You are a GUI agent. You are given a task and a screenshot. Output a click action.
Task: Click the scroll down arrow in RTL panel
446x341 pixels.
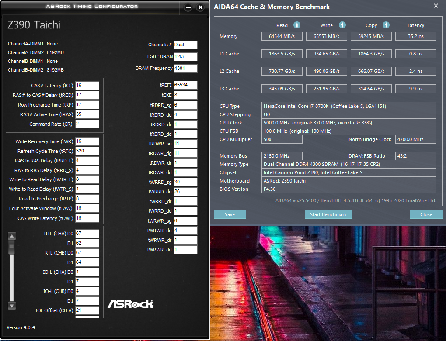point(12,306)
